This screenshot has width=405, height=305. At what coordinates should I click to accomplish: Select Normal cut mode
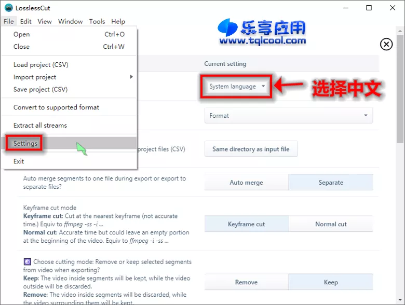click(x=331, y=224)
